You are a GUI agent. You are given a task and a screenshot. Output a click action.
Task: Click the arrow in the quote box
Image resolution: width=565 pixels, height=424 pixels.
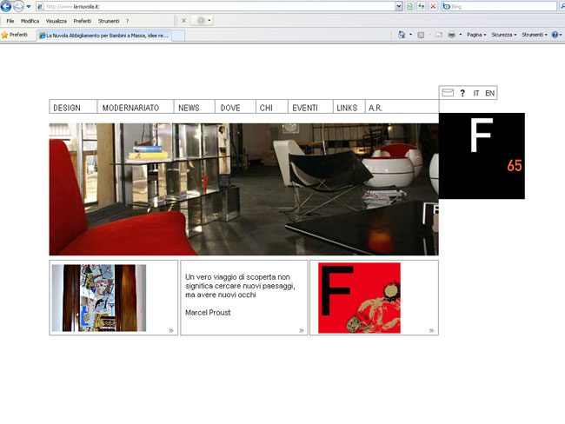(x=302, y=330)
